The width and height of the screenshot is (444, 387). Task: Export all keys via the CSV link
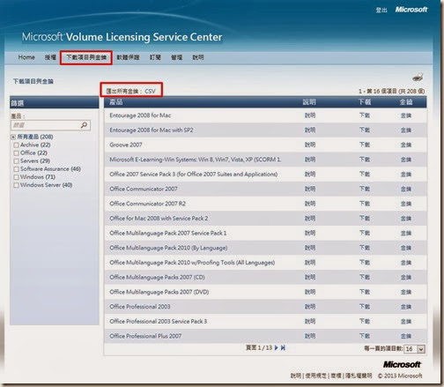click(150, 92)
